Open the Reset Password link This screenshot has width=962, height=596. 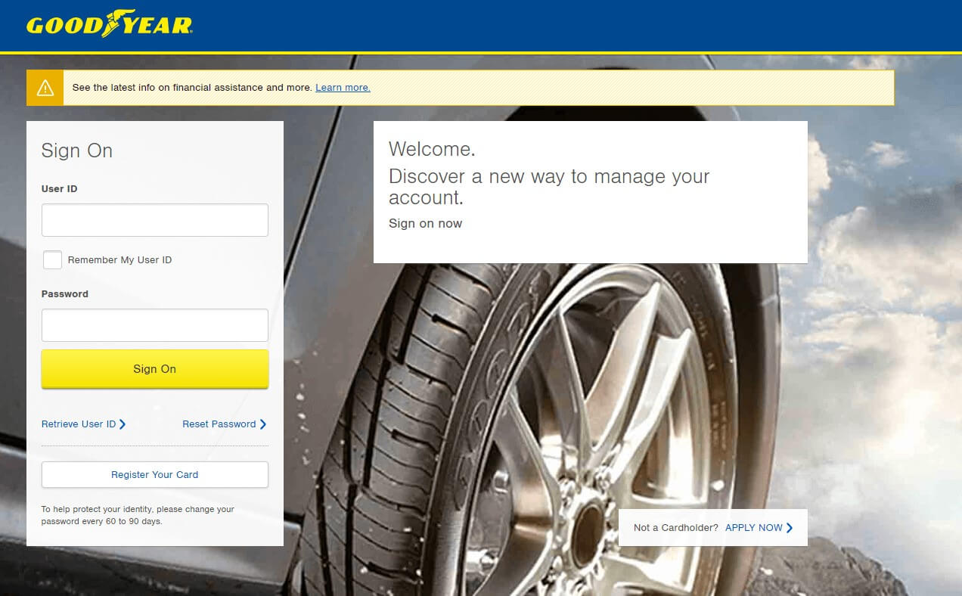pyautogui.click(x=219, y=424)
